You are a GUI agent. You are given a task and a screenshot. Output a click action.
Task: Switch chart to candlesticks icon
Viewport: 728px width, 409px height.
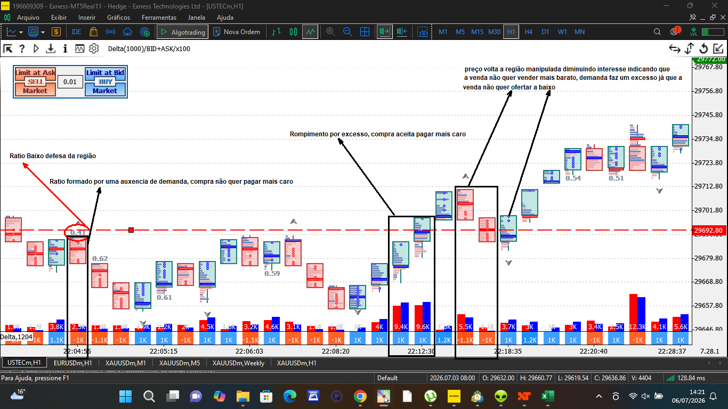[293, 32]
